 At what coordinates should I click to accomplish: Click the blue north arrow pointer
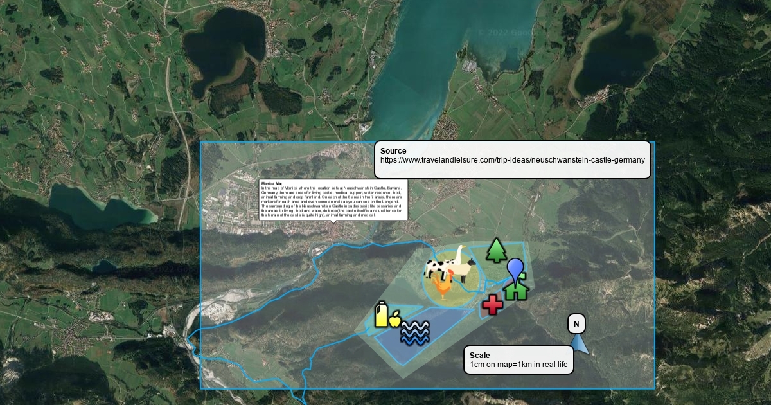pos(580,343)
